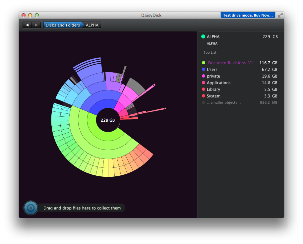This screenshot has height=244, width=303.
Task: Click the collector target icon
Action: [x=31, y=208]
